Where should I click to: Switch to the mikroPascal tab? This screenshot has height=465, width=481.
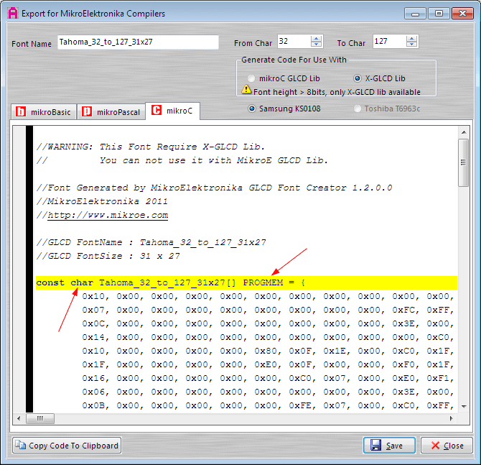click(x=111, y=112)
